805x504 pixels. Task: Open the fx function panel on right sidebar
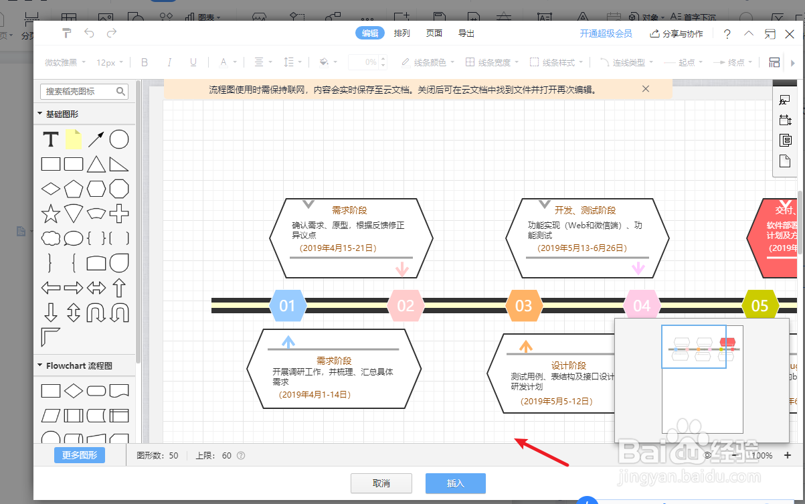click(x=784, y=100)
